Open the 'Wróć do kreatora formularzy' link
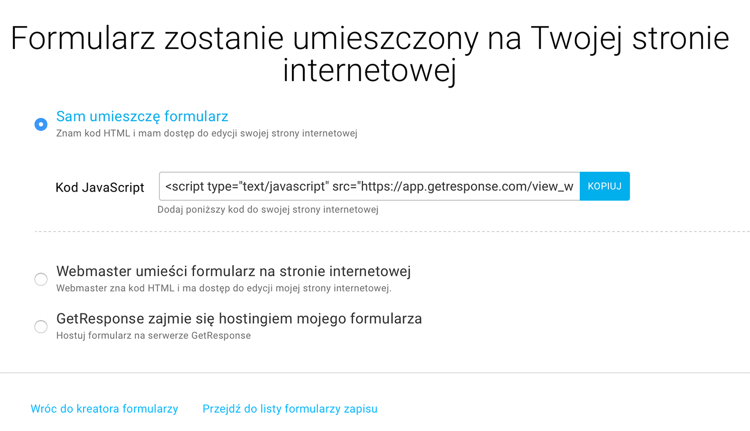This screenshot has height=431, width=750. pyautogui.click(x=104, y=409)
